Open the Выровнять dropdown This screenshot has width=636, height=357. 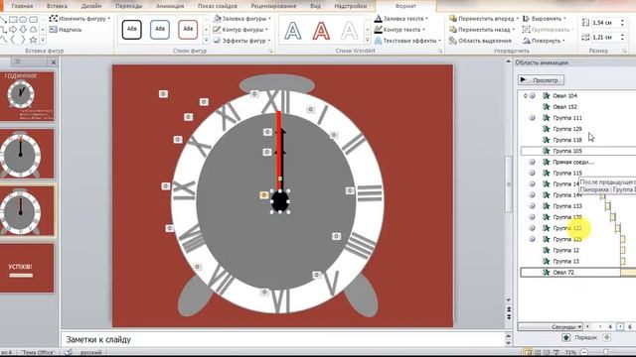click(545, 19)
